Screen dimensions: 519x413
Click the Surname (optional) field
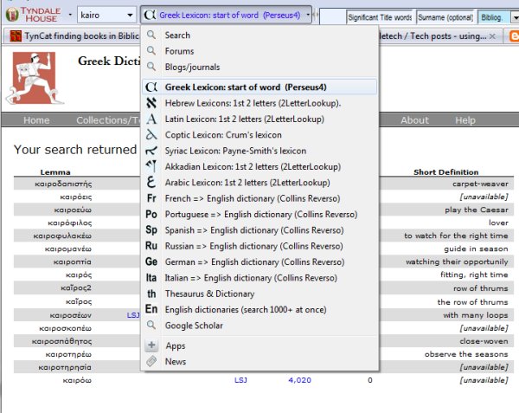pyautogui.click(x=445, y=17)
